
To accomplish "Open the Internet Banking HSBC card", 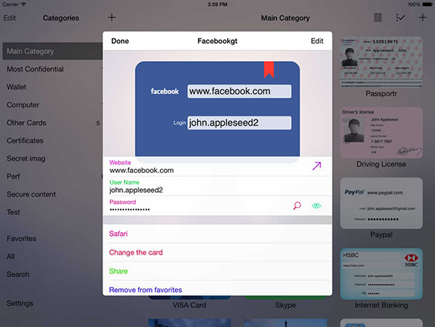I will (x=381, y=274).
